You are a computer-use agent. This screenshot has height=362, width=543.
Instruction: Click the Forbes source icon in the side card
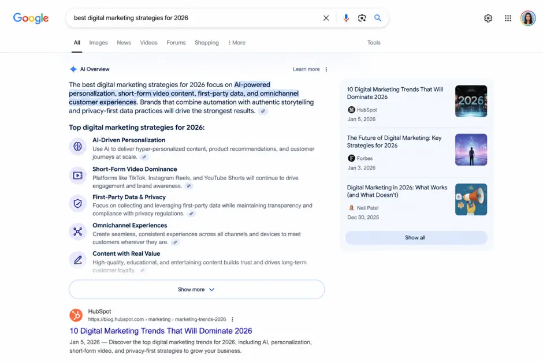351,158
